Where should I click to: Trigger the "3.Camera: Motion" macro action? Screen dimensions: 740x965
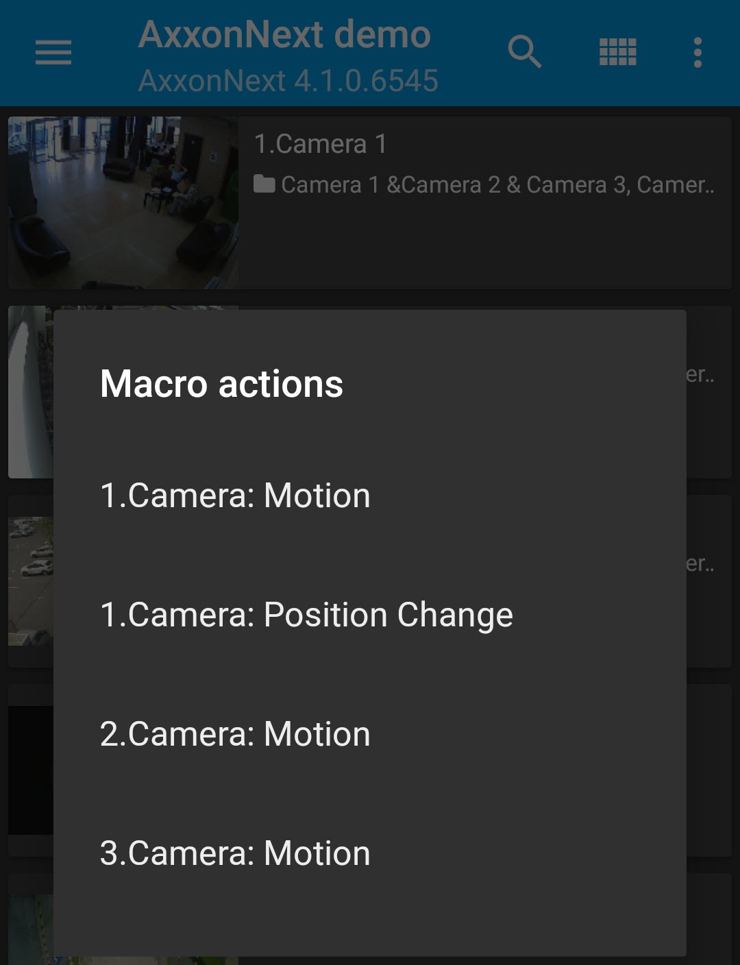pos(235,853)
